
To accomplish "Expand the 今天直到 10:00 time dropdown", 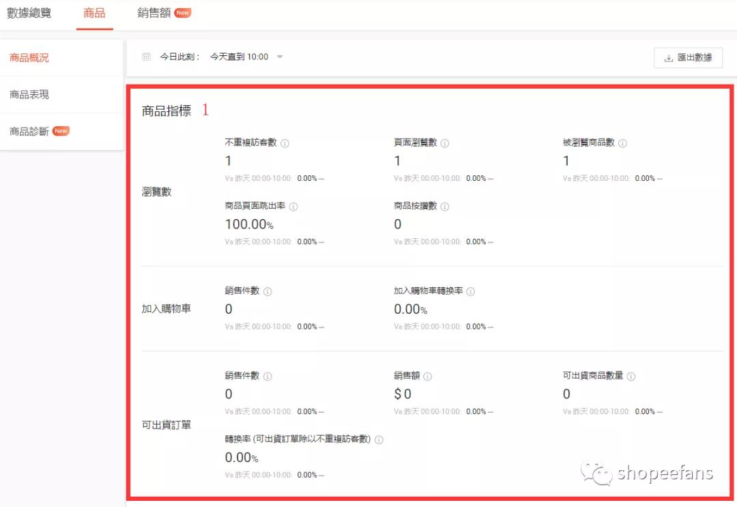I will 278,57.
